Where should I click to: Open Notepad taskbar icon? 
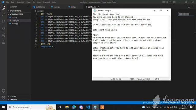(95, 107)
